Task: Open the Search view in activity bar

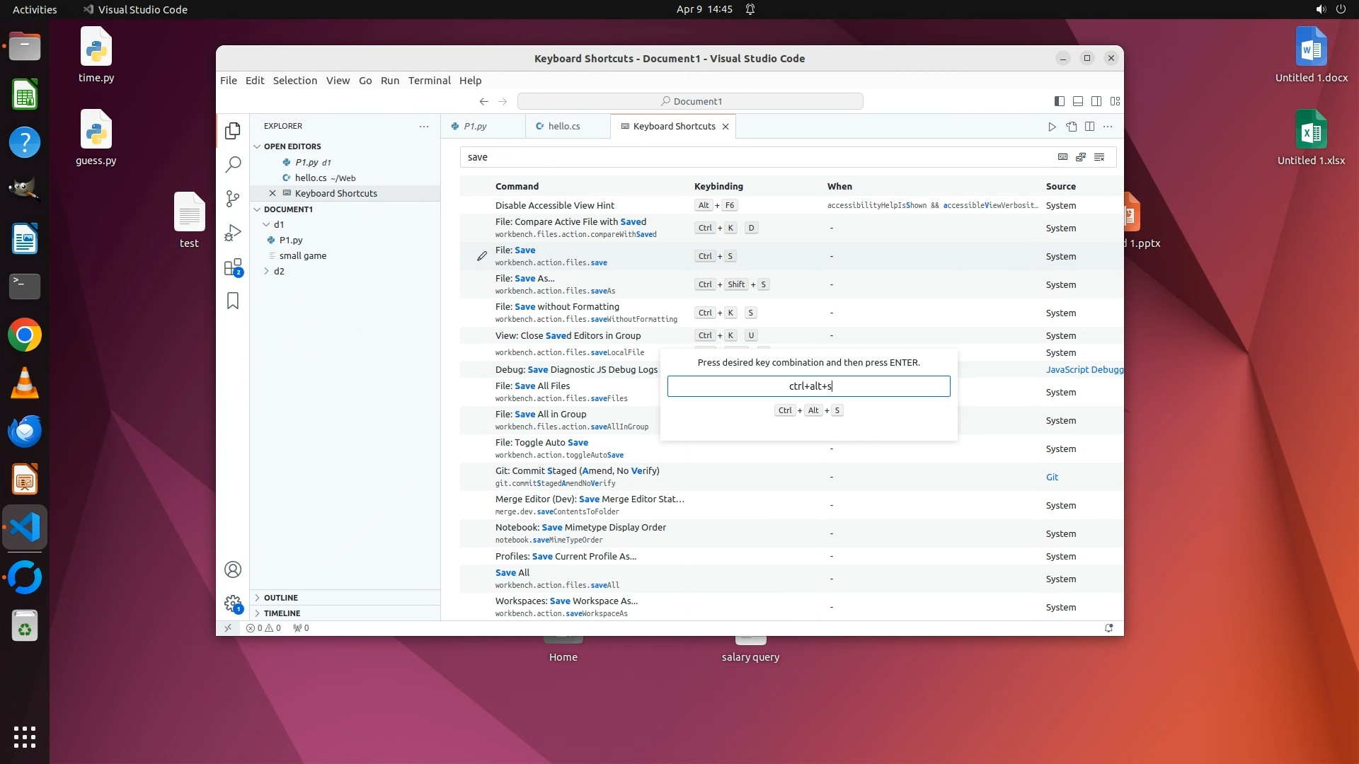Action: [233, 165]
